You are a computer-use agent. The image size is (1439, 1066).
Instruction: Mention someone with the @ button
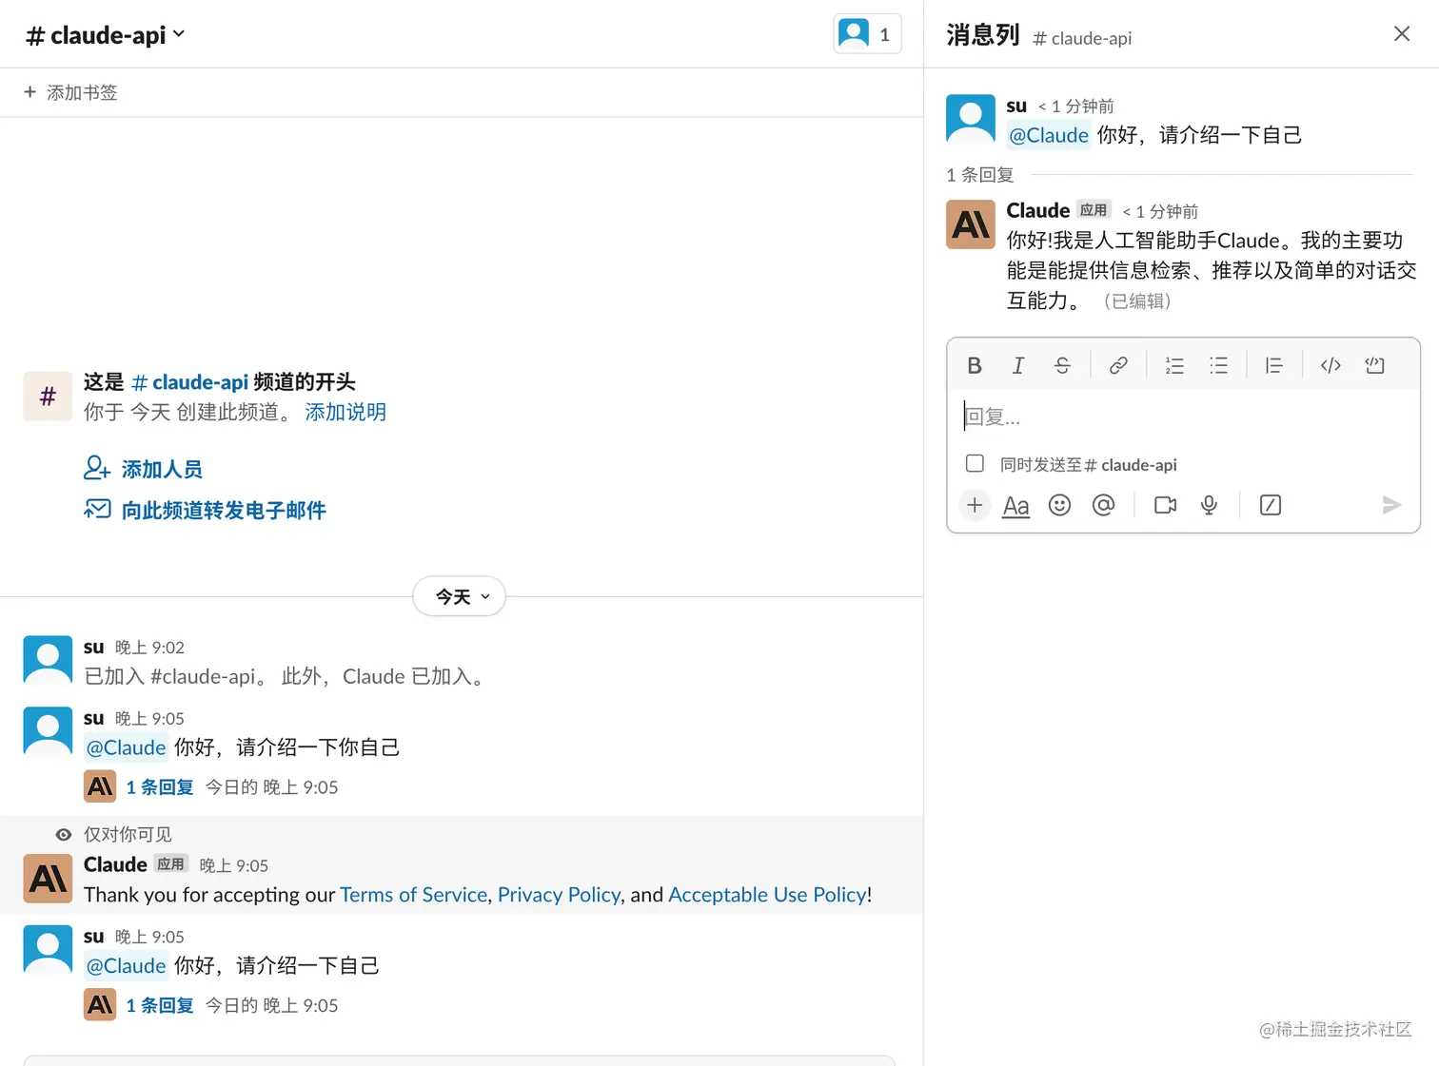tap(1103, 505)
